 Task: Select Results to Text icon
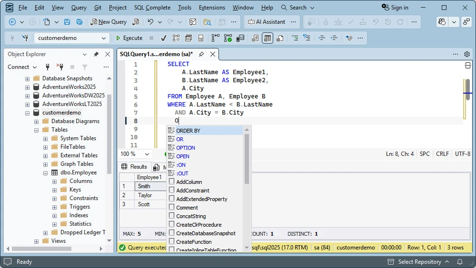[x=255, y=38]
